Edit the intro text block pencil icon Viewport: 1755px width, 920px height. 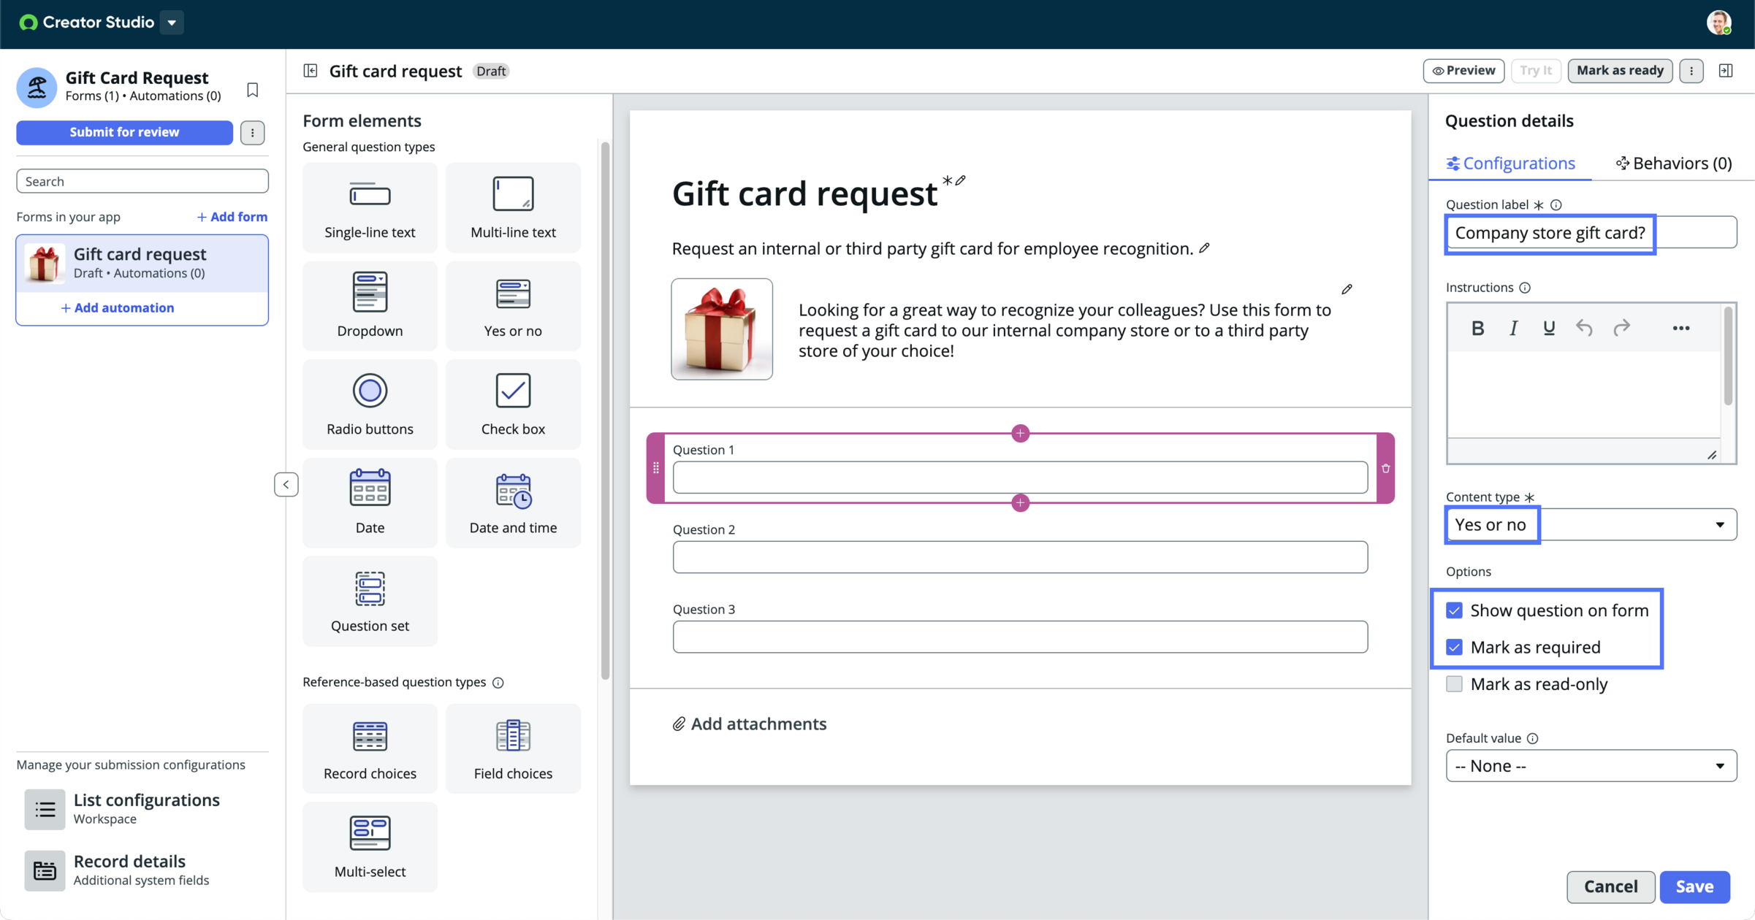pyautogui.click(x=1347, y=289)
